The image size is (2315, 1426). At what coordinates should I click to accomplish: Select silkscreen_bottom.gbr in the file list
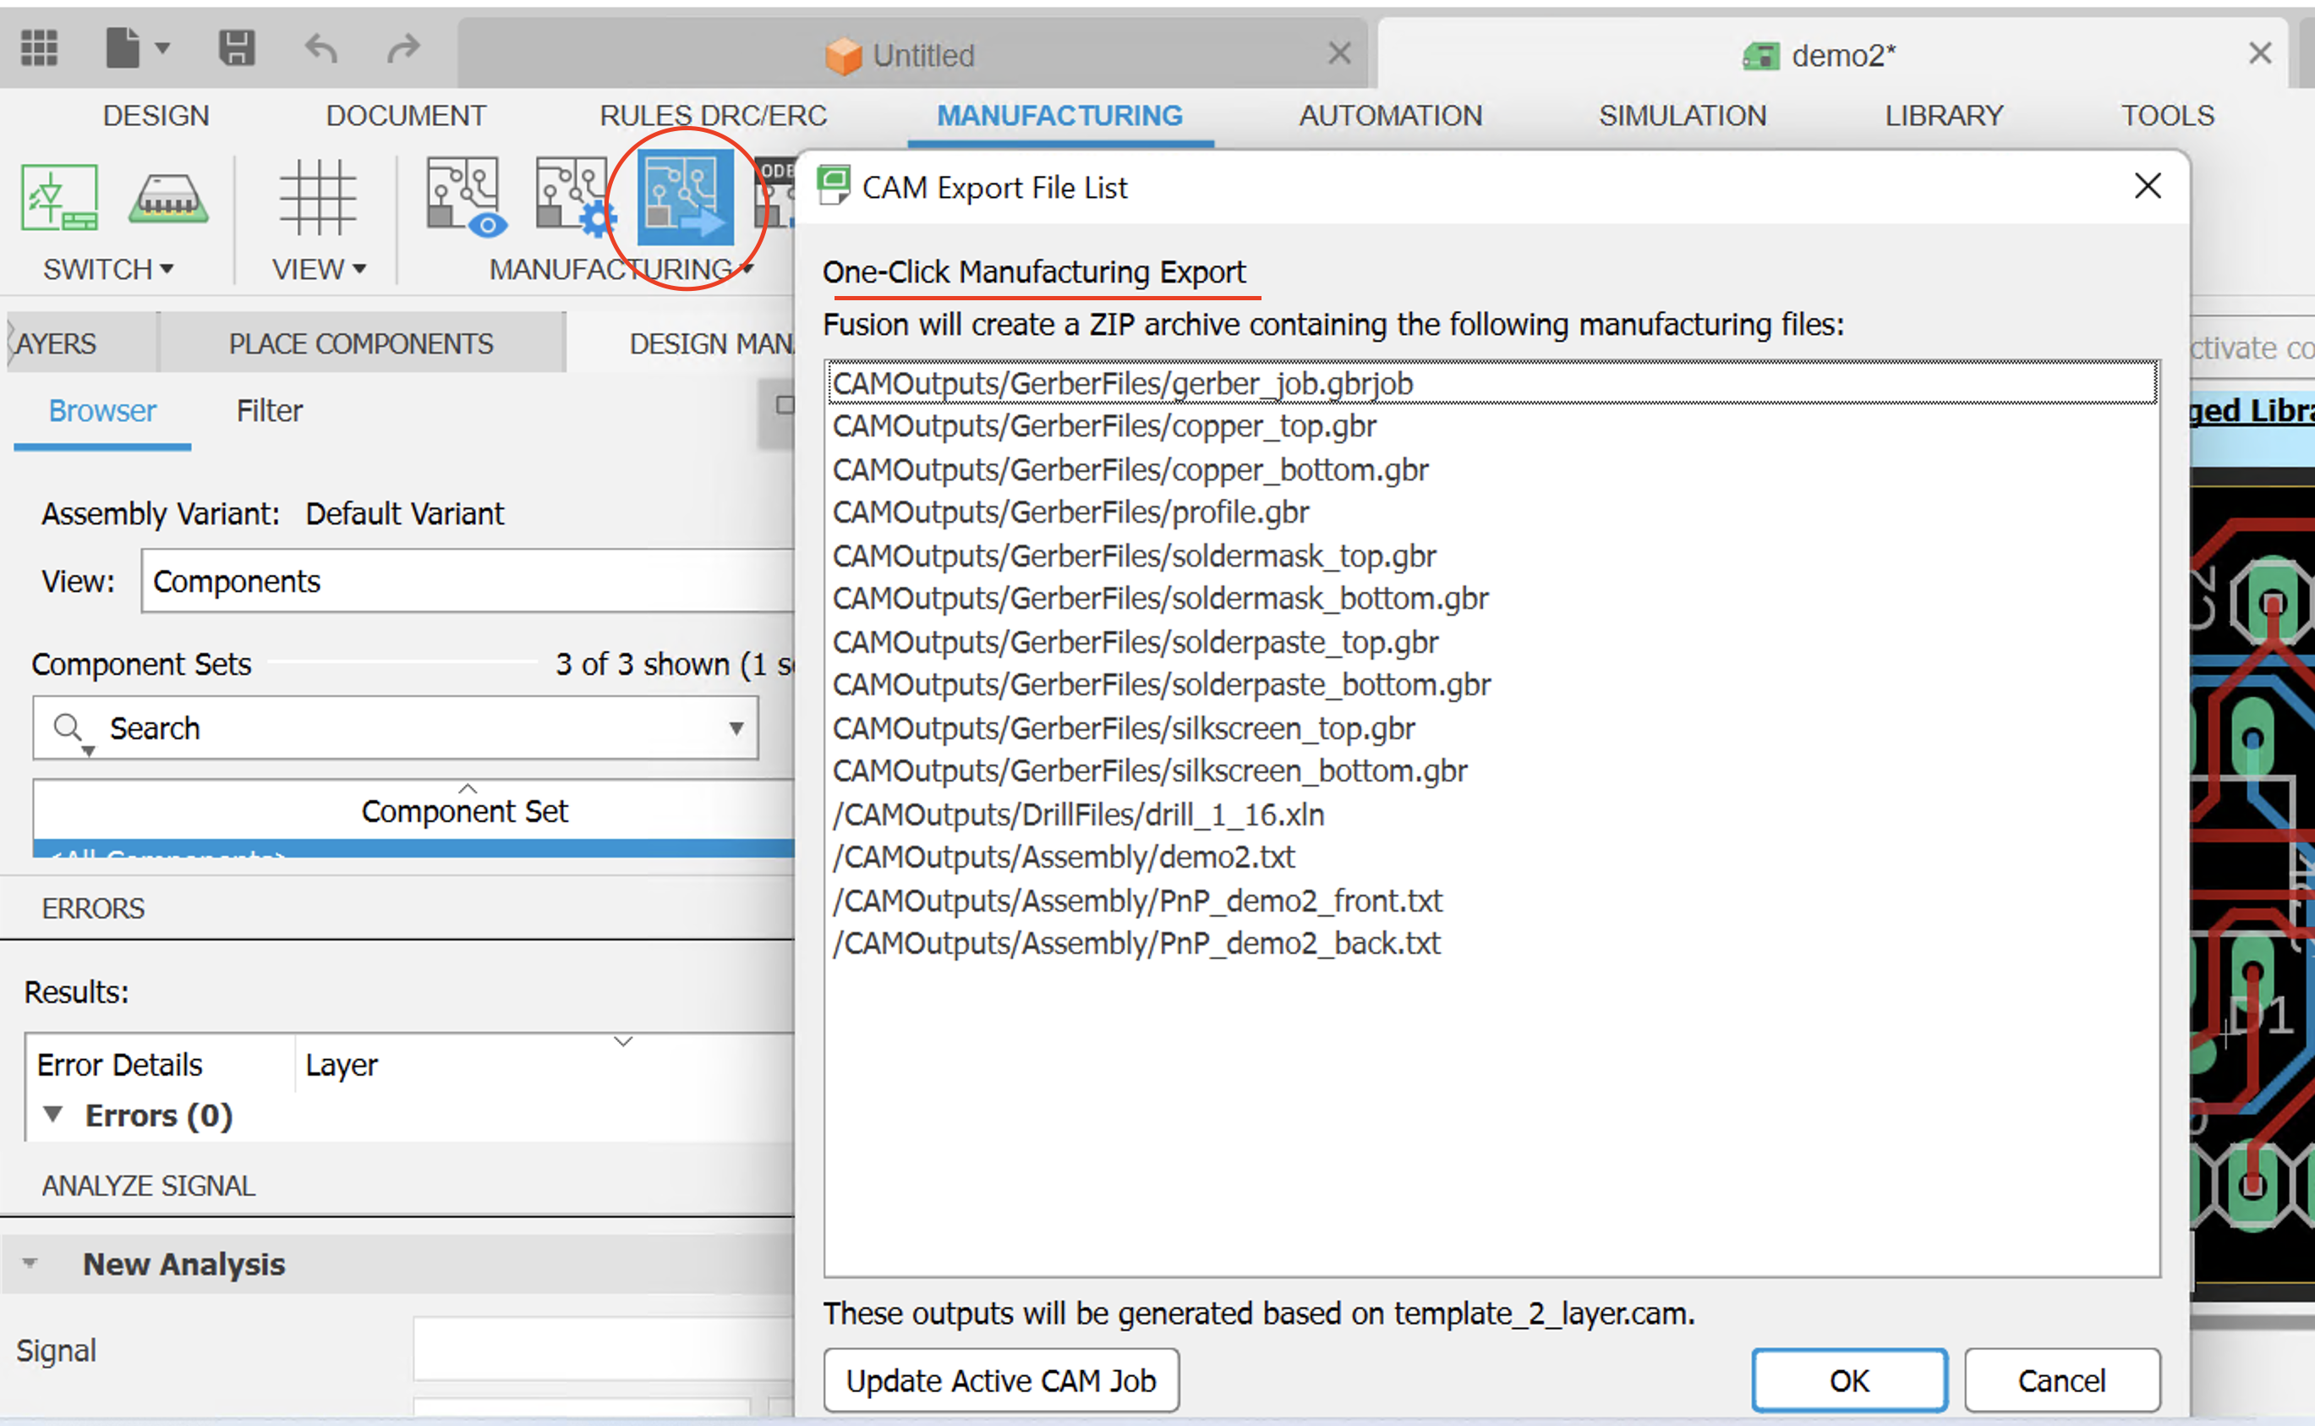pos(1492,771)
